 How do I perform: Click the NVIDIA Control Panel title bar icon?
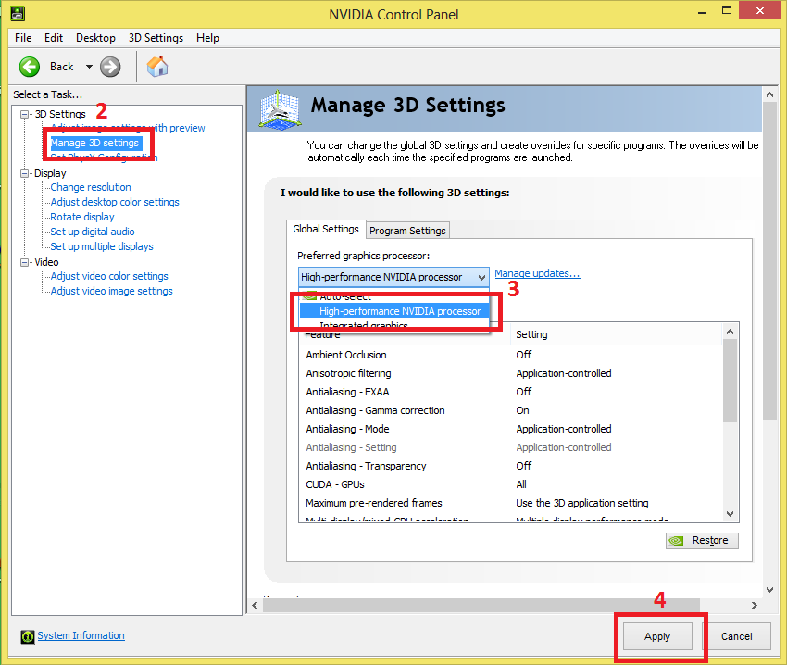(18, 14)
